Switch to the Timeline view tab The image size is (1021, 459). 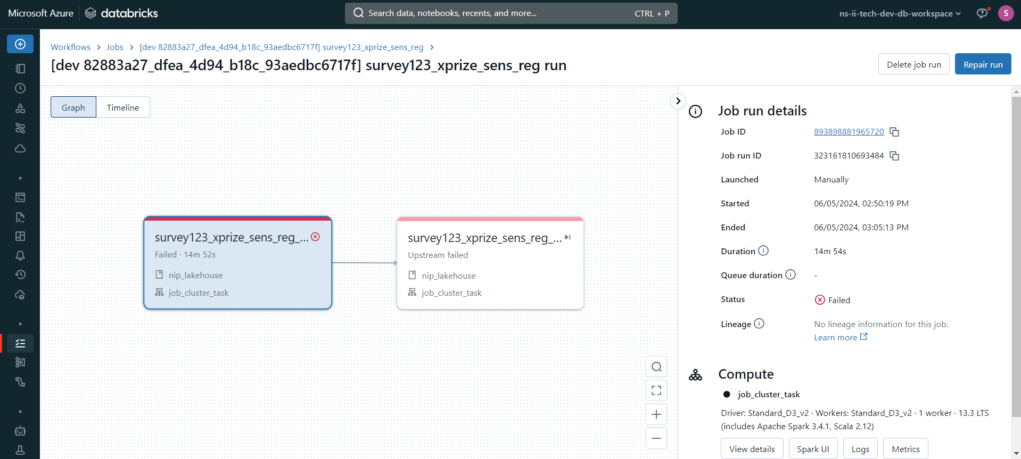point(123,107)
